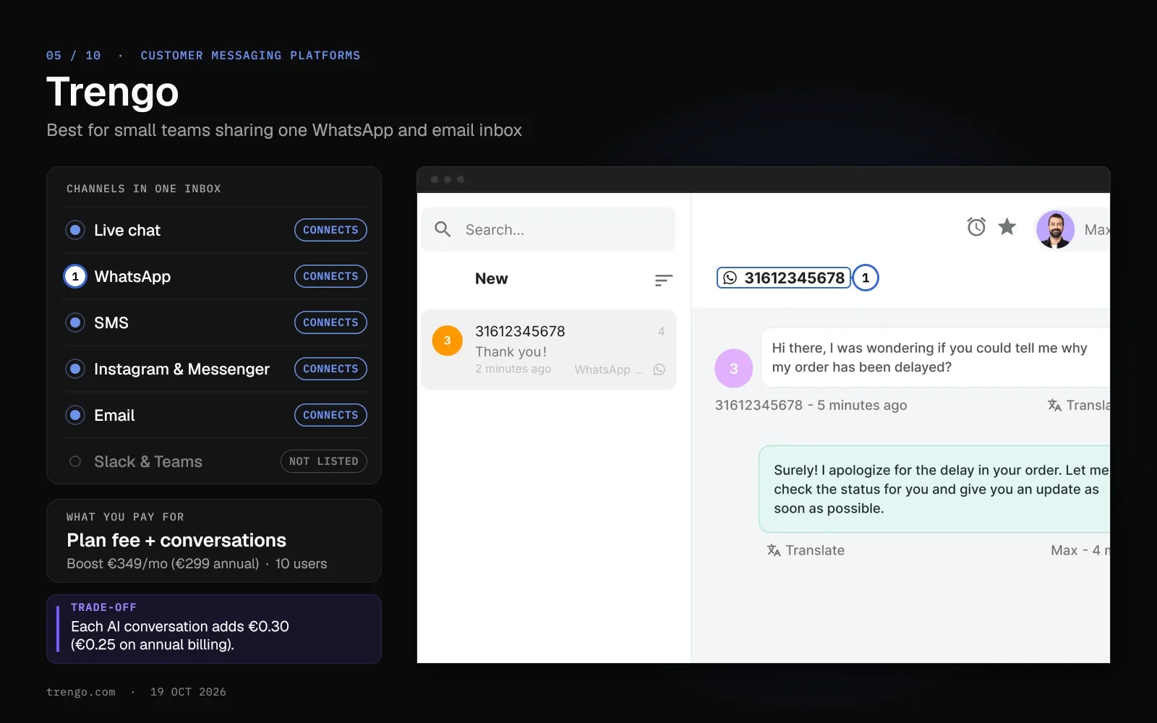This screenshot has height=723, width=1157.
Task: Click the CONNECTS pill for WhatsApp
Action: [330, 276]
